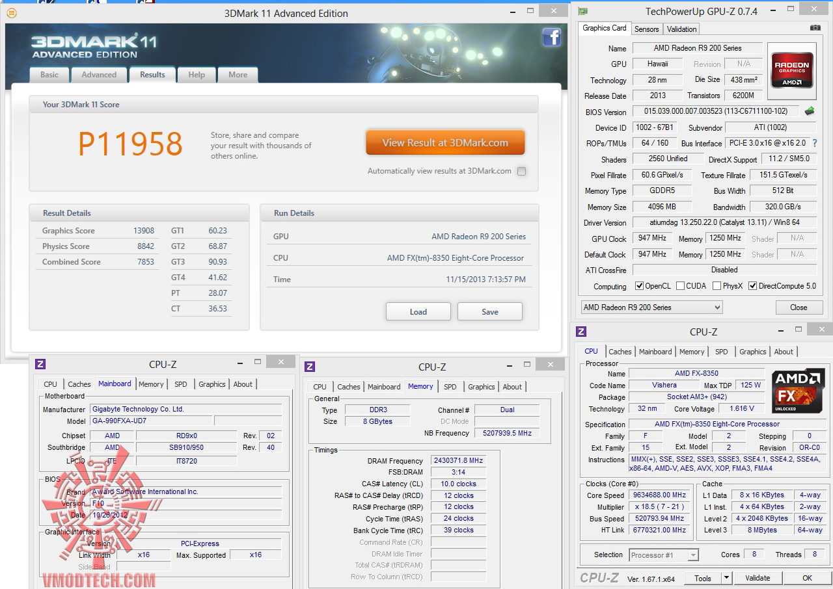The height and width of the screenshot is (589, 833).
Task: Open SPD tab in CPU-Z CPU window
Action: 722,352
